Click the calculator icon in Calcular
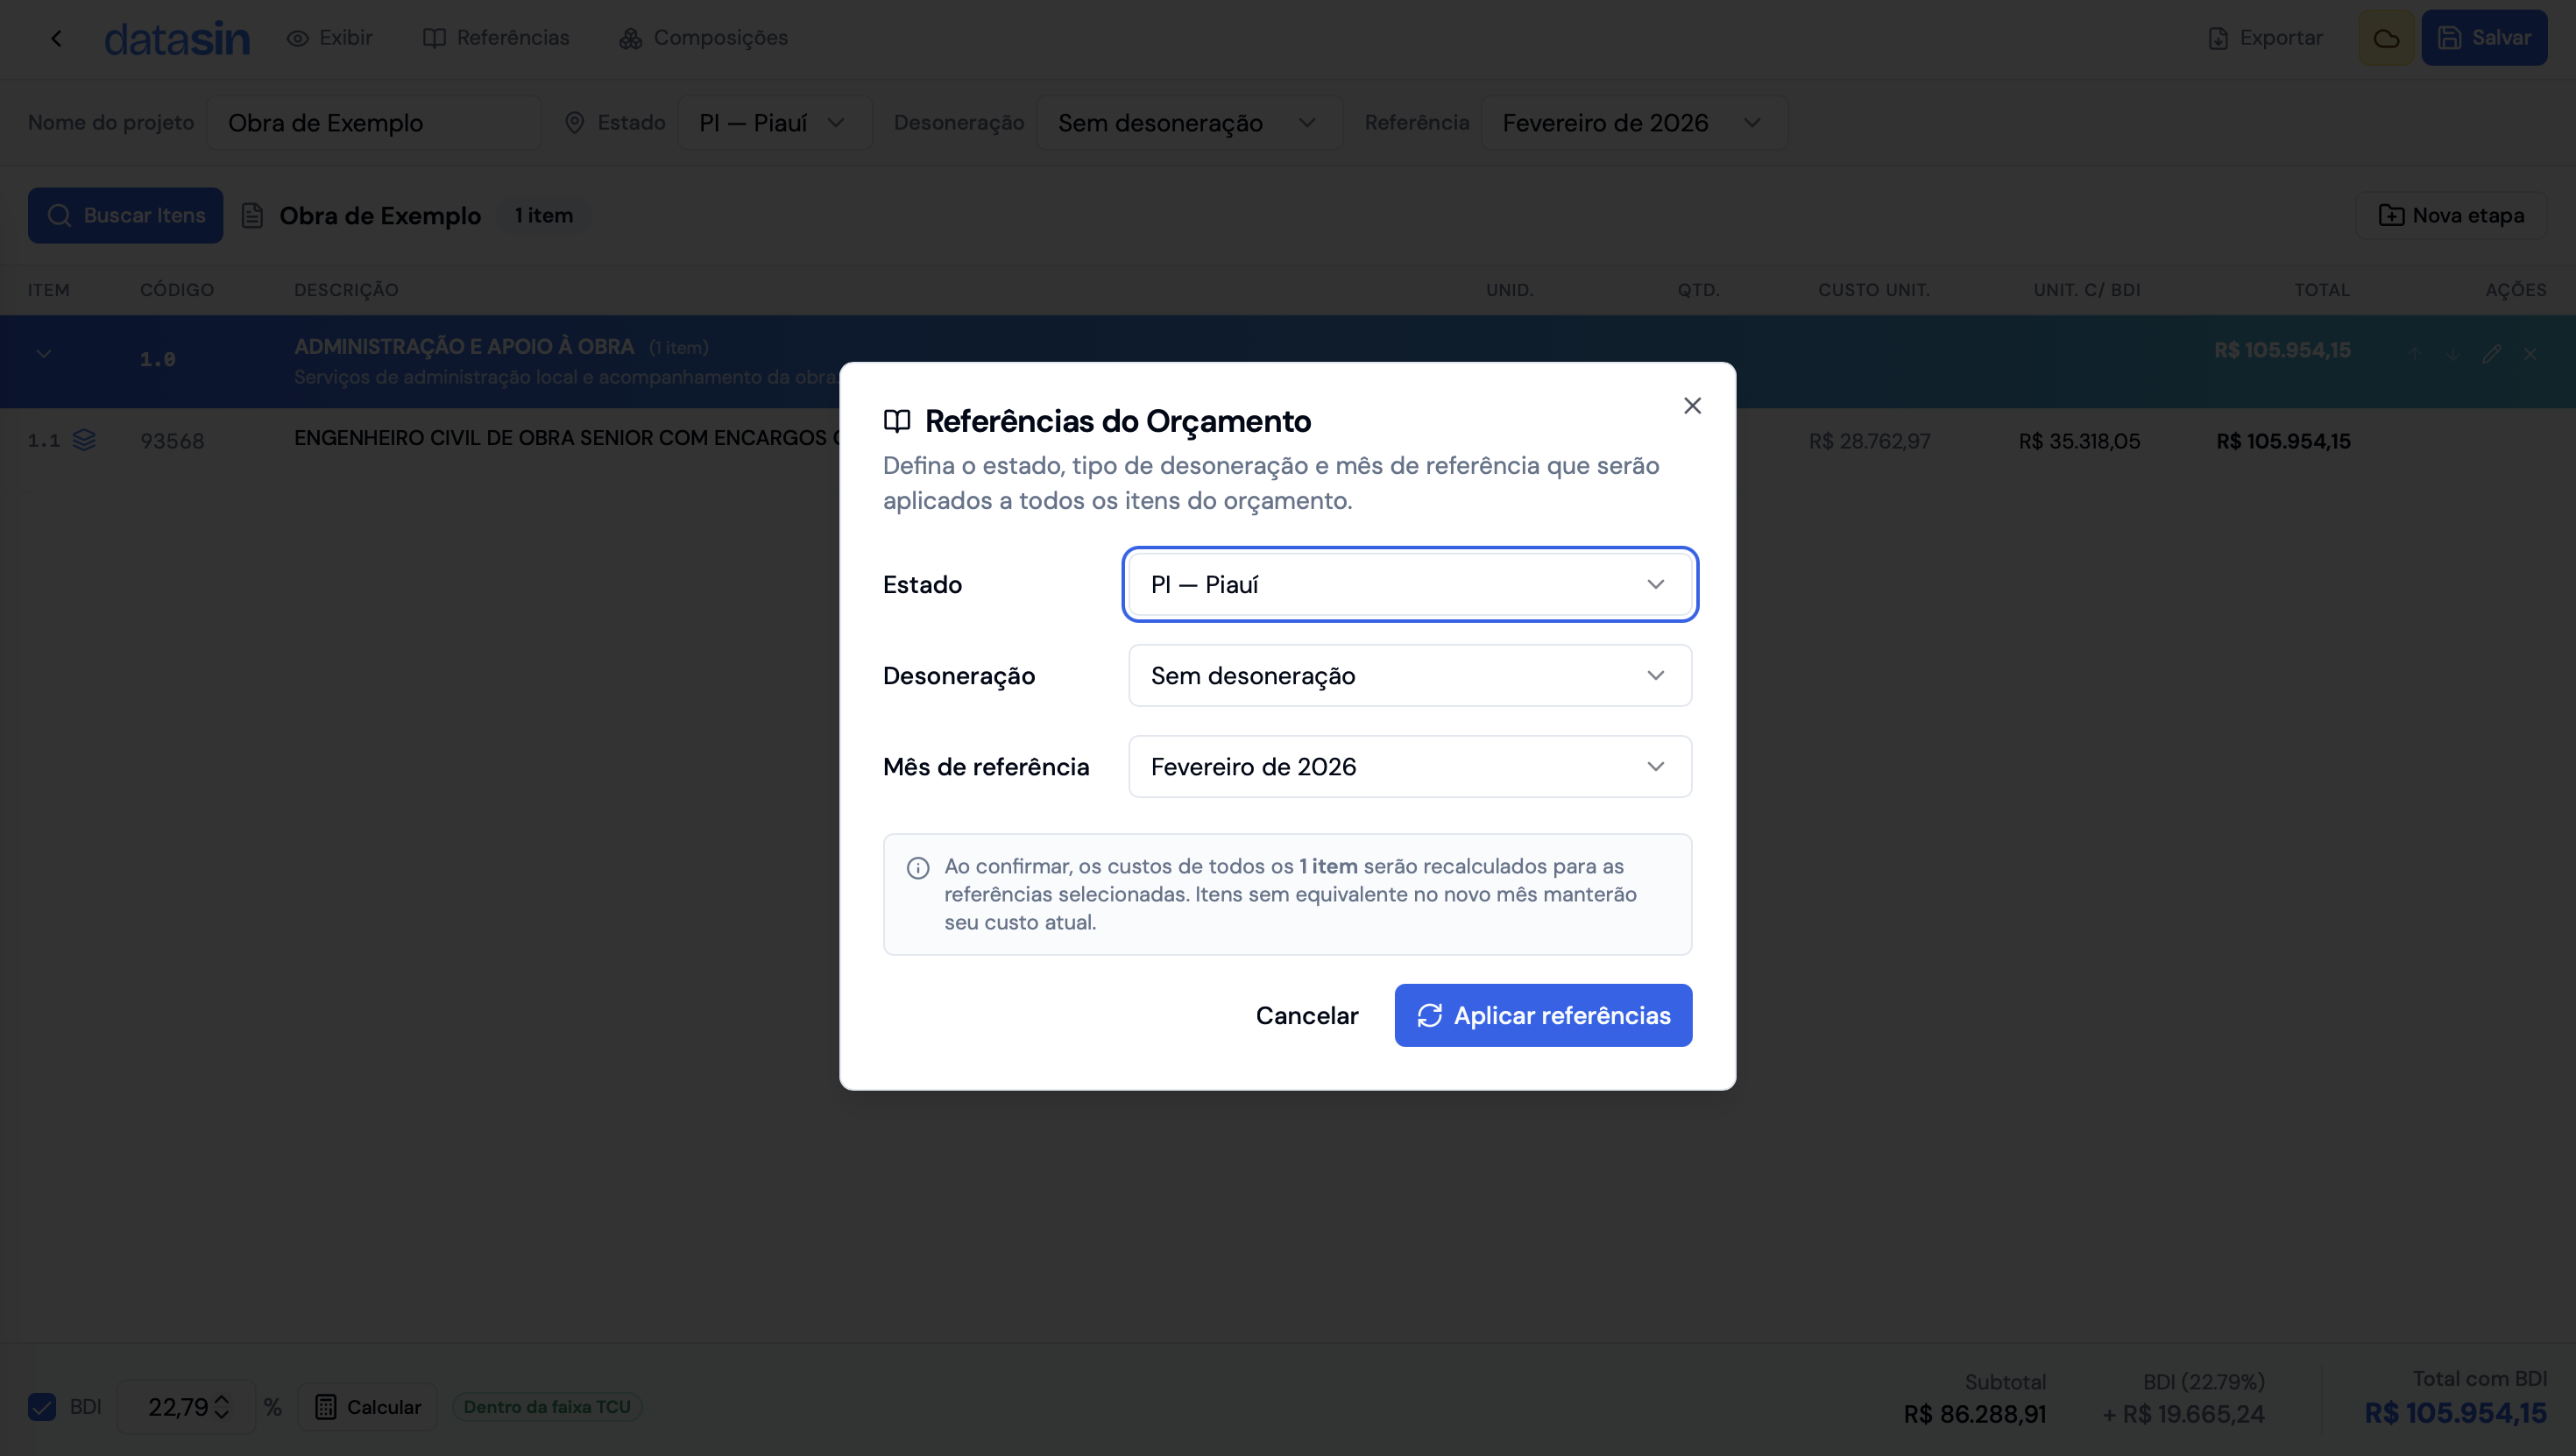The height and width of the screenshot is (1456, 2576). click(325, 1407)
